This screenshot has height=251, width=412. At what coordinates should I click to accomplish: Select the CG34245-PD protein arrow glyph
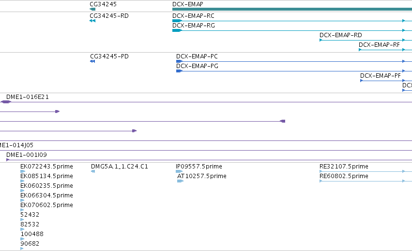(92, 61)
